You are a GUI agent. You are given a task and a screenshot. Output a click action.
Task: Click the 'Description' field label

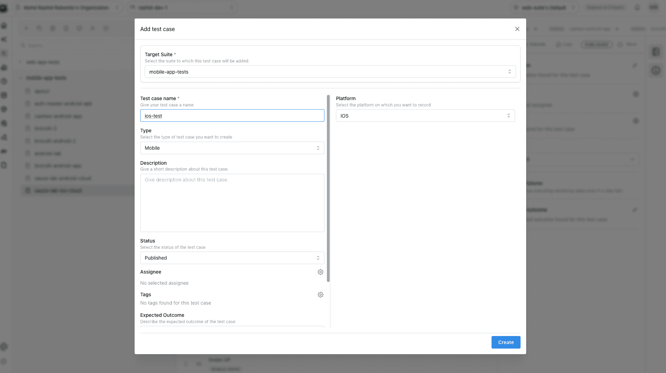pyautogui.click(x=153, y=163)
